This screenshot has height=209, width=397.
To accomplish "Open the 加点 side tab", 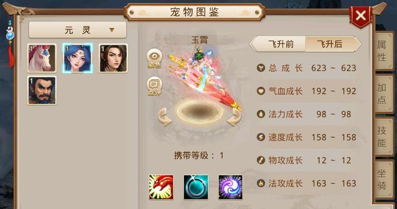I will click(382, 94).
